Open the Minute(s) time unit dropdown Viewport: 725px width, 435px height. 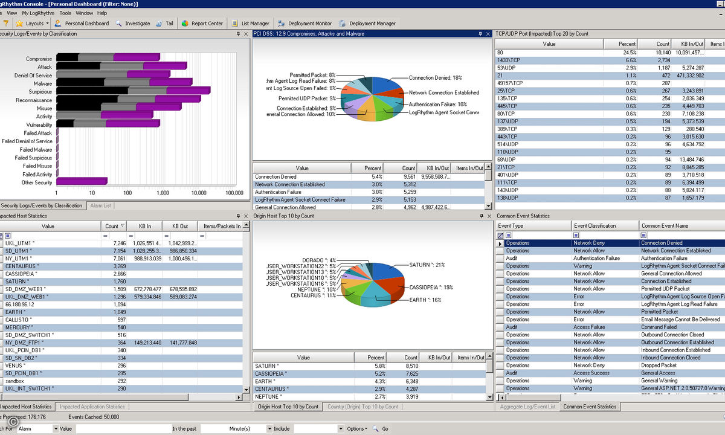[x=269, y=428]
